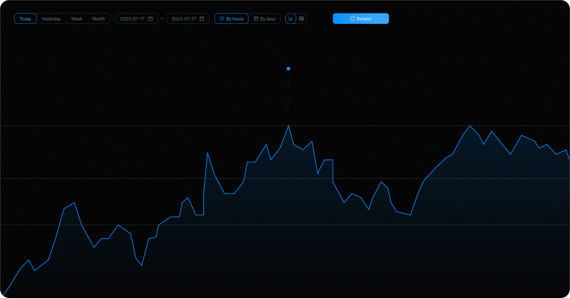Click the calendar icon in By days
This screenshot has width=570, height=298.
[256, 19]
